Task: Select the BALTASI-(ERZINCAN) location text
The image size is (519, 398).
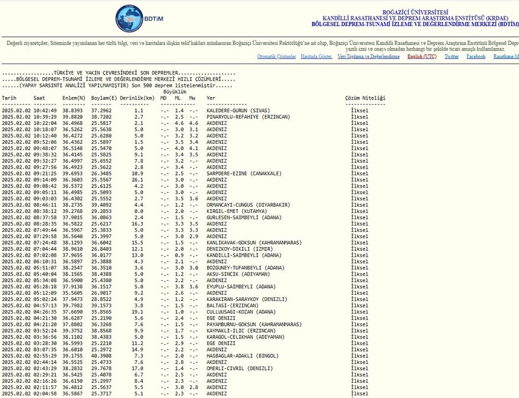Action: [232, 306]
